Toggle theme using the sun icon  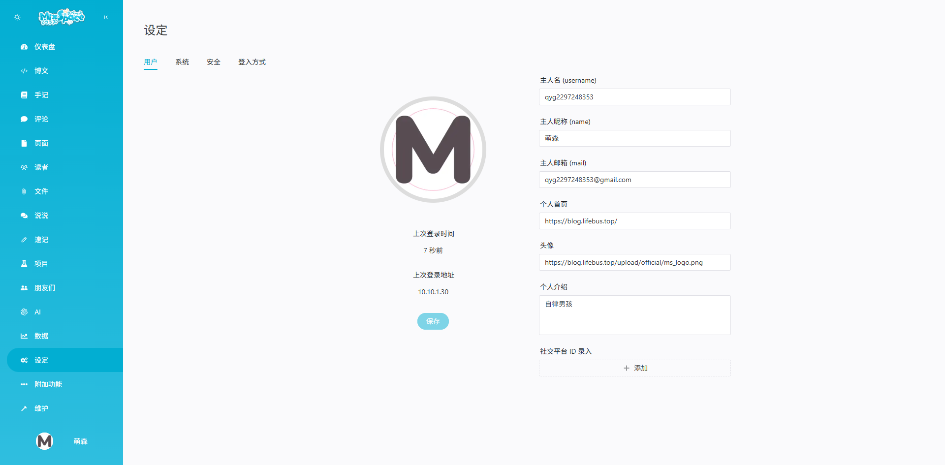pyautogui.click(x=17, y=17)
